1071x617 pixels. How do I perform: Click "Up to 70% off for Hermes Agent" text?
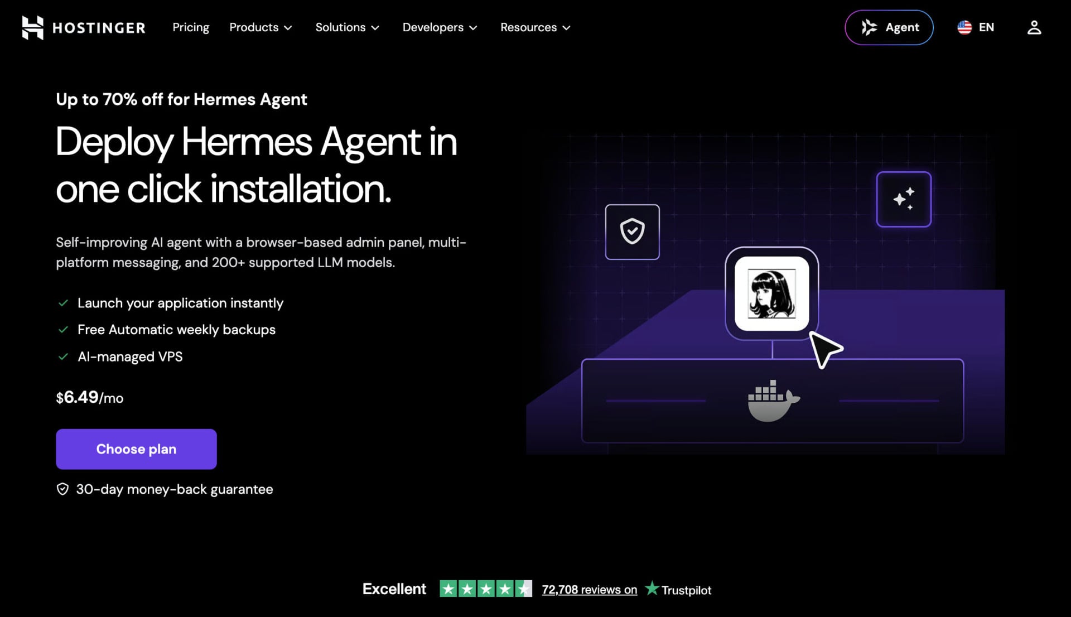(x=181, y=99)
